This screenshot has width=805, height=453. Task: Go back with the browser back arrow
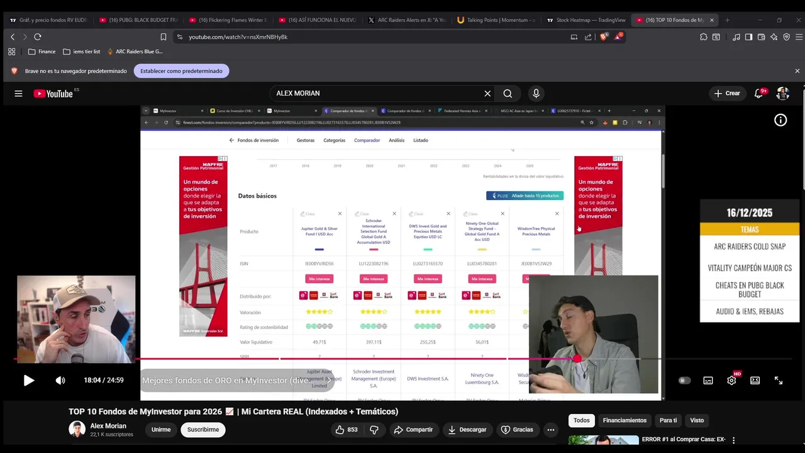point(12,37)
